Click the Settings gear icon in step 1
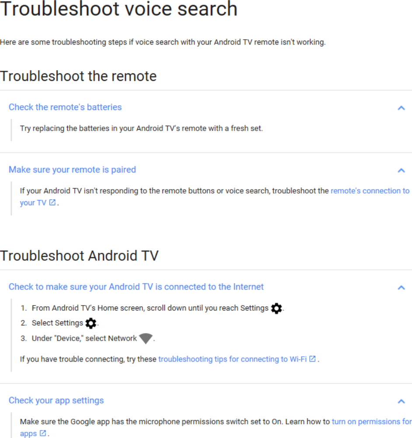Viewport: 412px width, 438px height. [277, 308]
